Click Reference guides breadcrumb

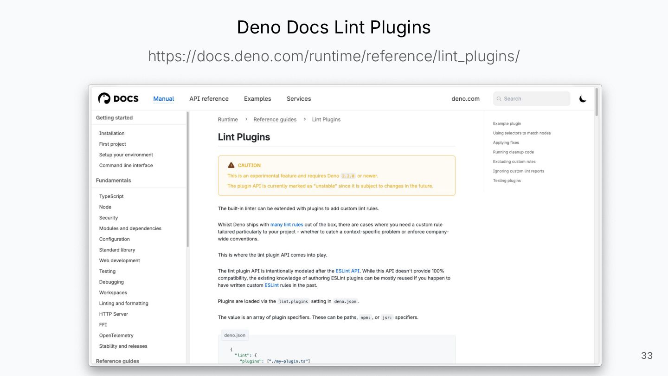click(x=275, y=119)
